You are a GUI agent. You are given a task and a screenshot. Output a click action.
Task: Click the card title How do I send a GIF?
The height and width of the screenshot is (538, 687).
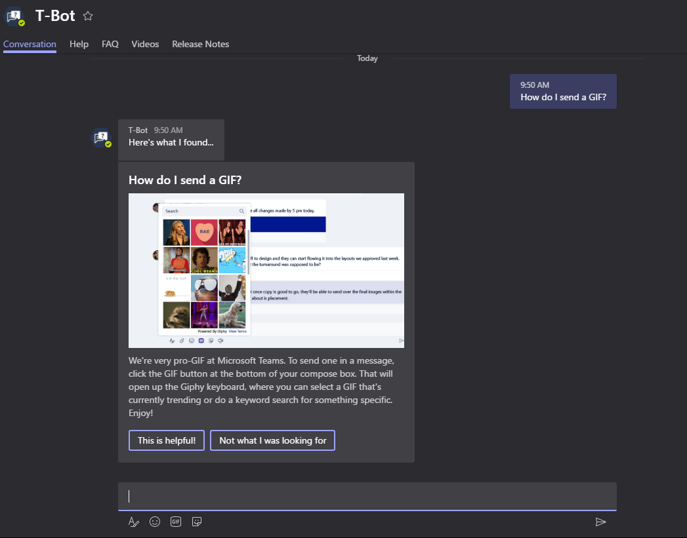point(185,180)
